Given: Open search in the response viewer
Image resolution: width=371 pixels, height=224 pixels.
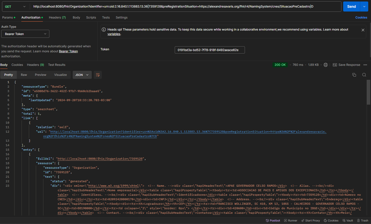Looking at the screenshot, I should coord(364,75).
